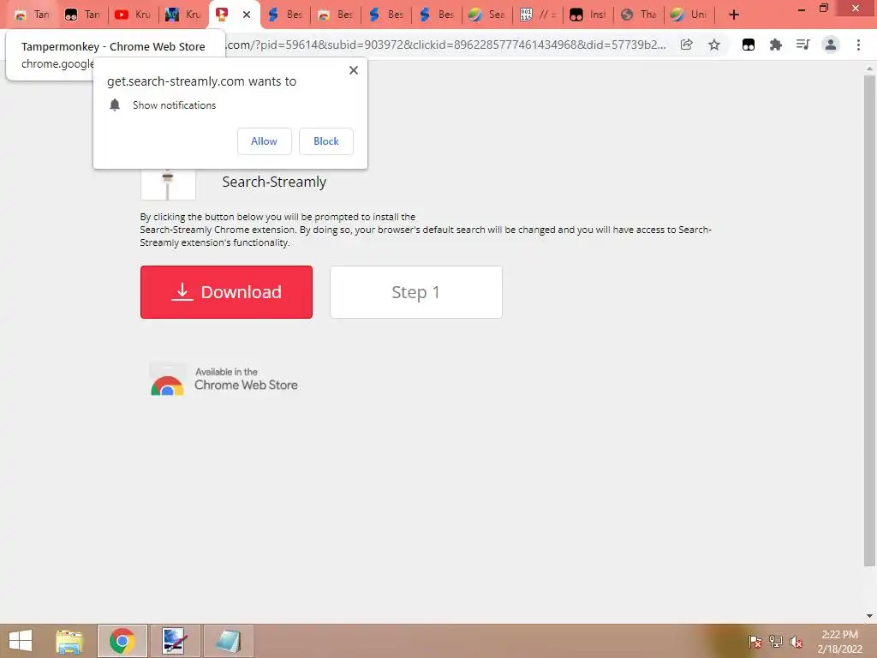This screenshot has height=658, width=877.
Task: Switch to the fourth Bes tab
Action: (x=436, y=15)
